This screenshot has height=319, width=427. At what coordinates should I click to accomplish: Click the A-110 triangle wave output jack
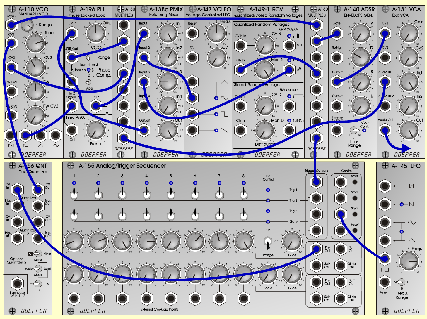tap(40, 135)
